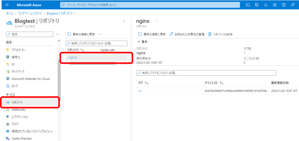Click the Microsoft Azure home title
299x141 pixels.
tap(29, 5)
